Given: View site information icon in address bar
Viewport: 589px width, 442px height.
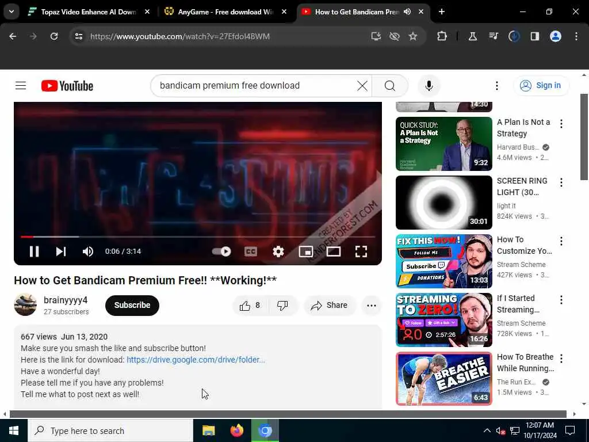Looking at the screenshot, I should [79, 36].
